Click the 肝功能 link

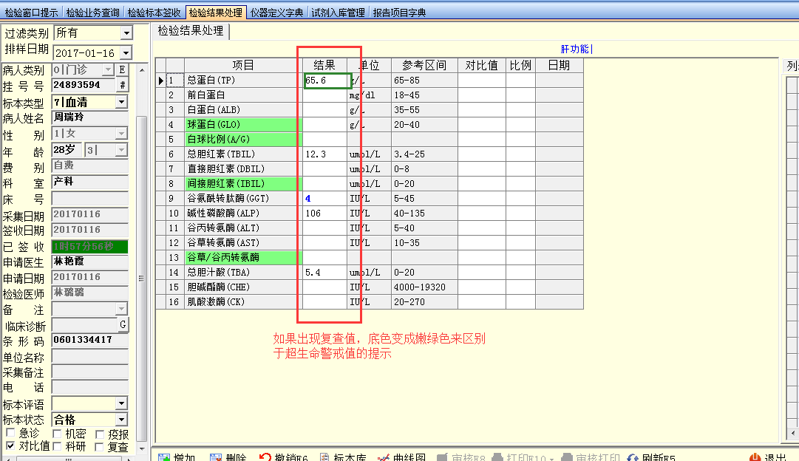tap(574, 49)
